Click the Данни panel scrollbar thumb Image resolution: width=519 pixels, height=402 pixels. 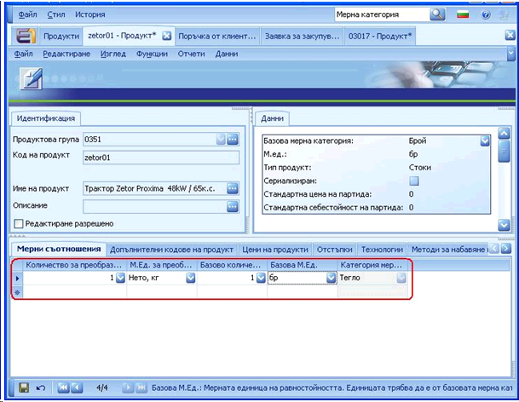coord(504,152)
